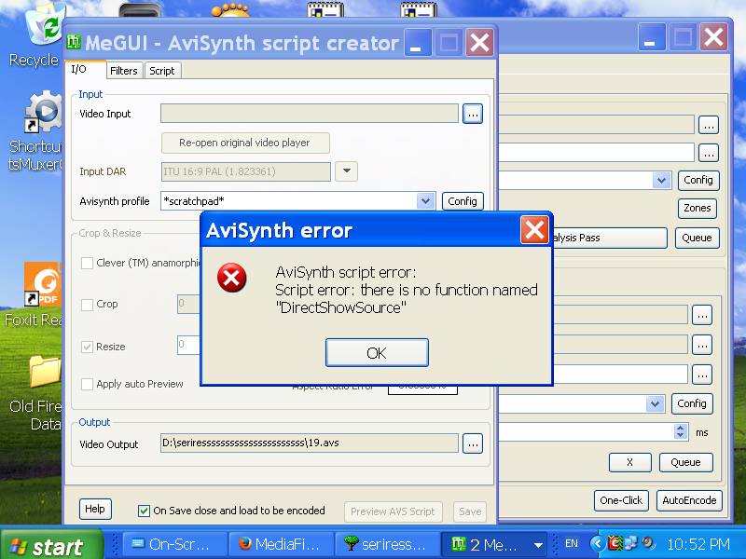Switch to the seriress taskbar item
Viewport: 746px width, 559px height.
(x=387, y=544)
